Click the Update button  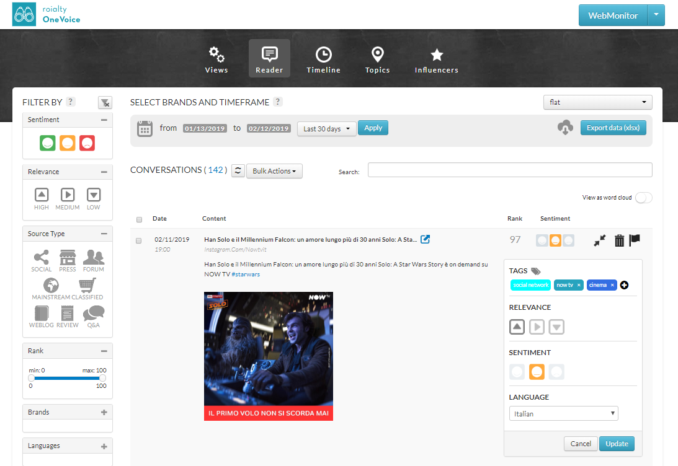pos(617,444)
